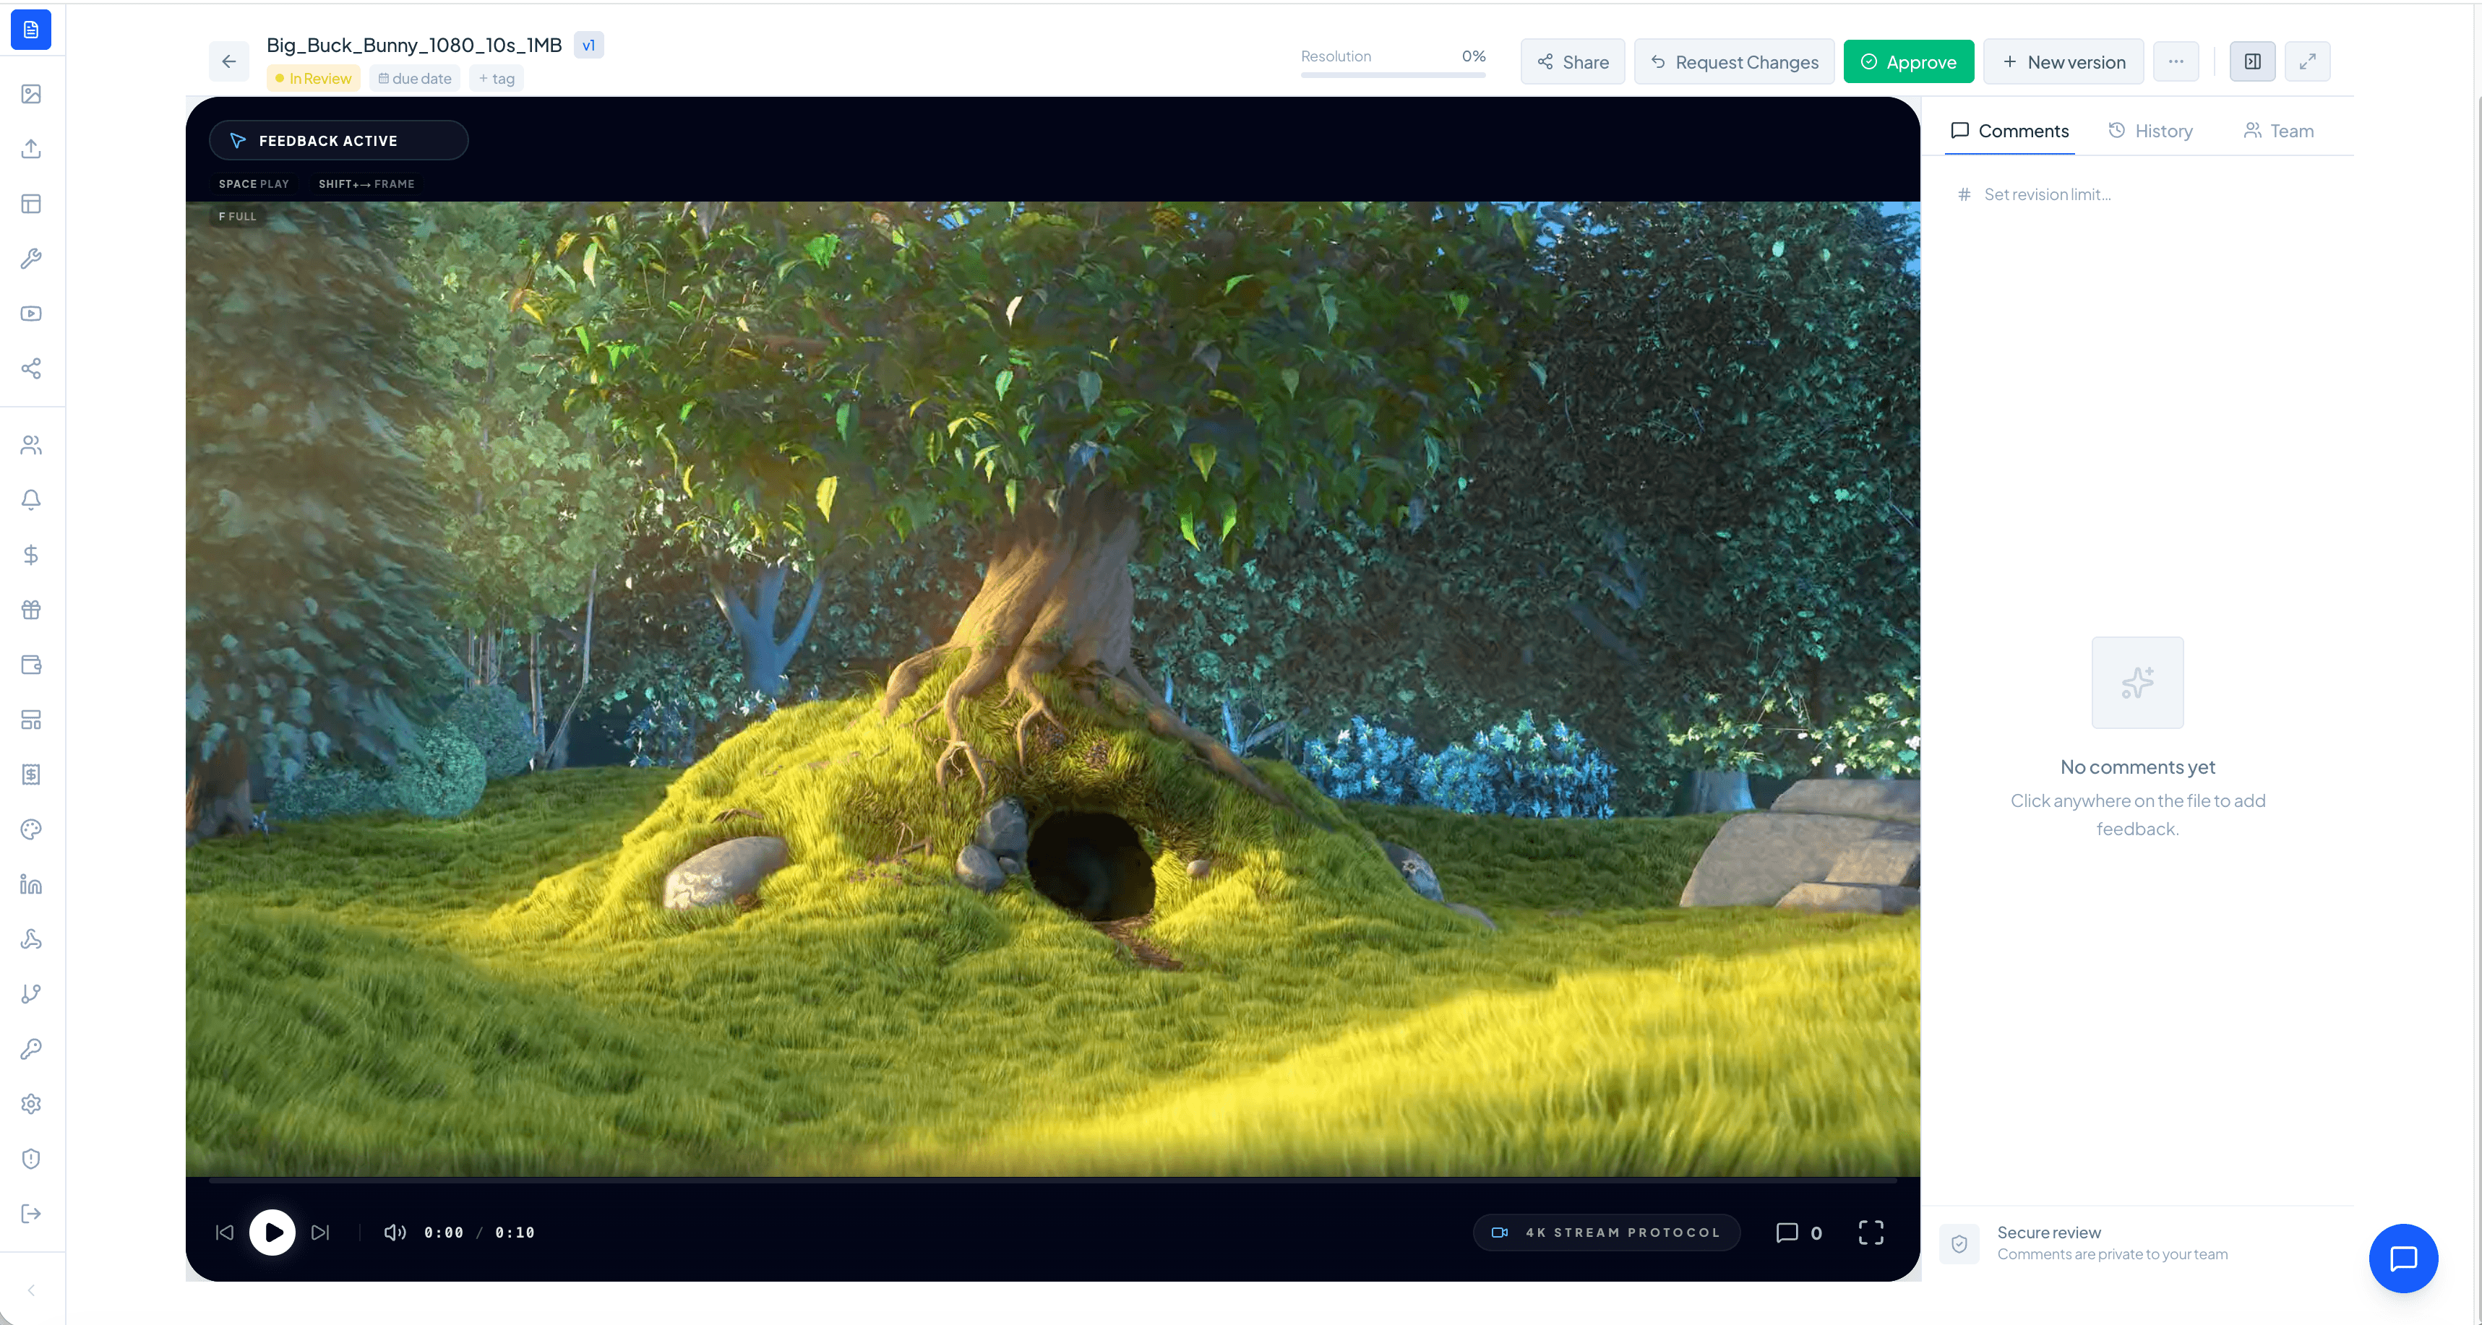This screenshot has width=2482, height=1325.
Task: Open the image gallery sidebar icon
Action: pos(31,95)
